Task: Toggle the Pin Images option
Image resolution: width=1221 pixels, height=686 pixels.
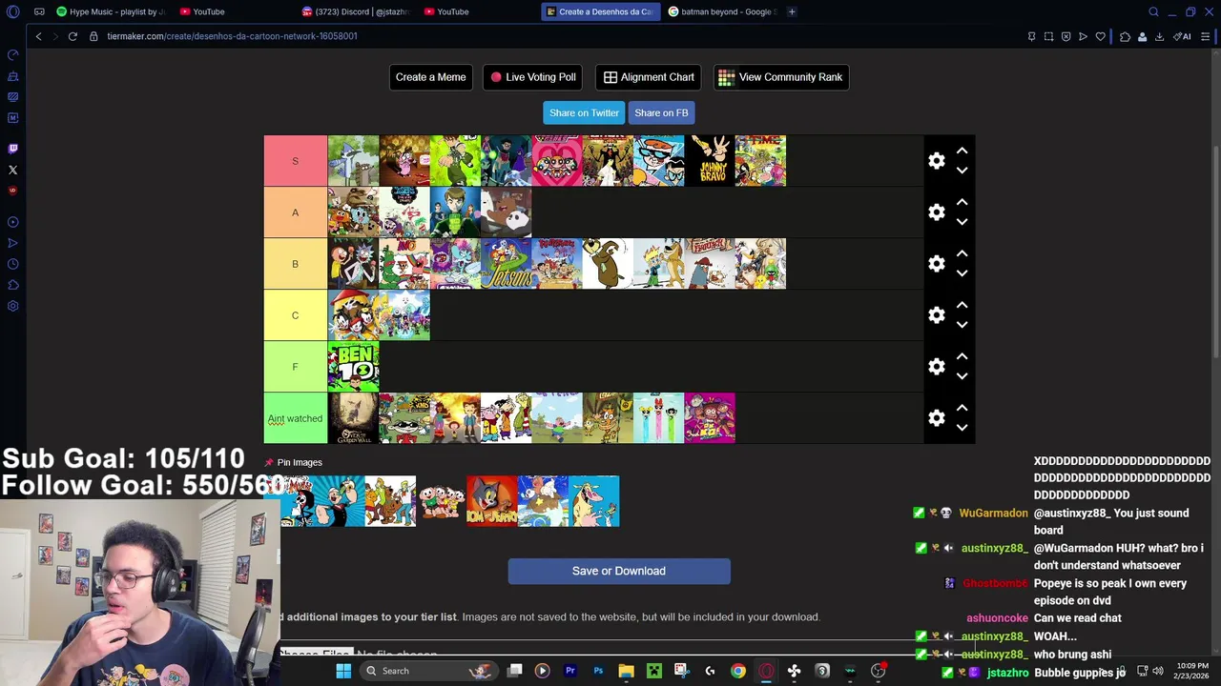Action: coord(294,462)
